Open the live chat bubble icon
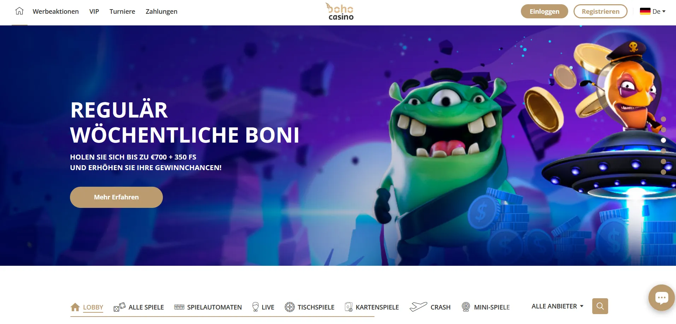The height and width of the screenshot is (324, 676). (x=662, y=298)
